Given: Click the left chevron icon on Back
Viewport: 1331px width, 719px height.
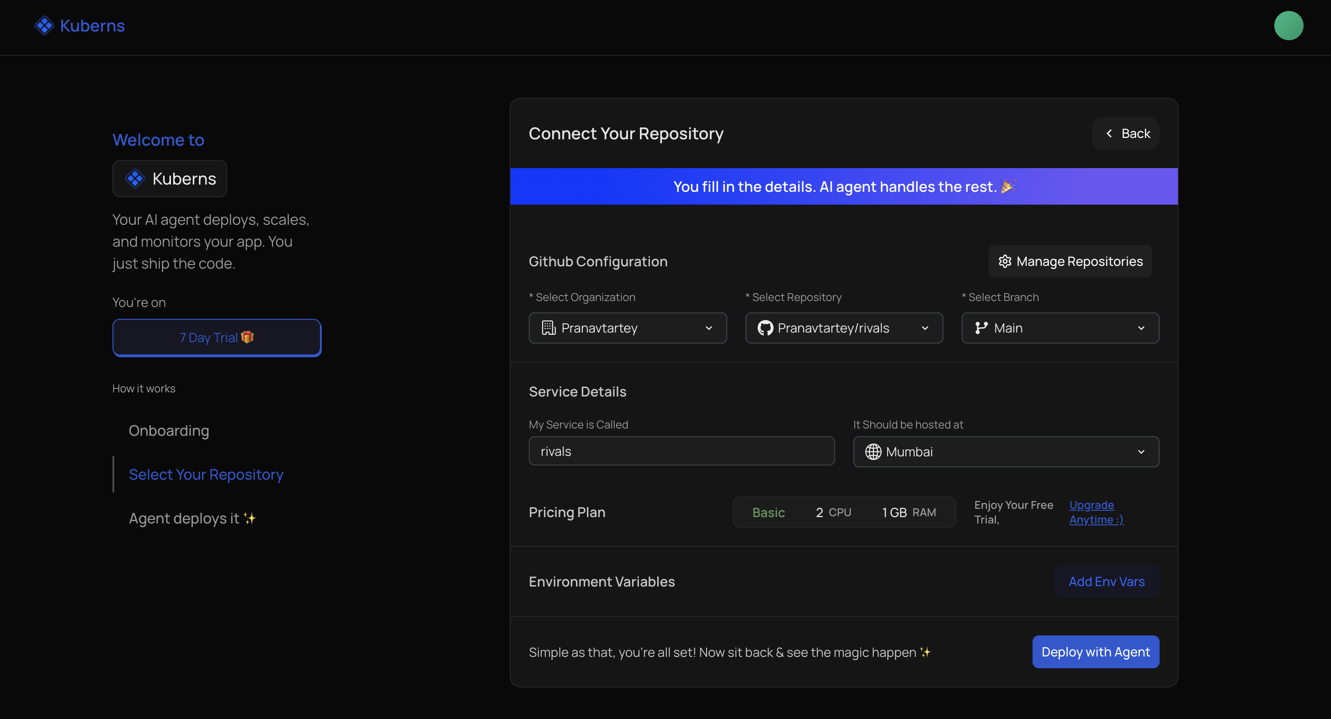Looking at the screenshot, I should [1109, 134].
